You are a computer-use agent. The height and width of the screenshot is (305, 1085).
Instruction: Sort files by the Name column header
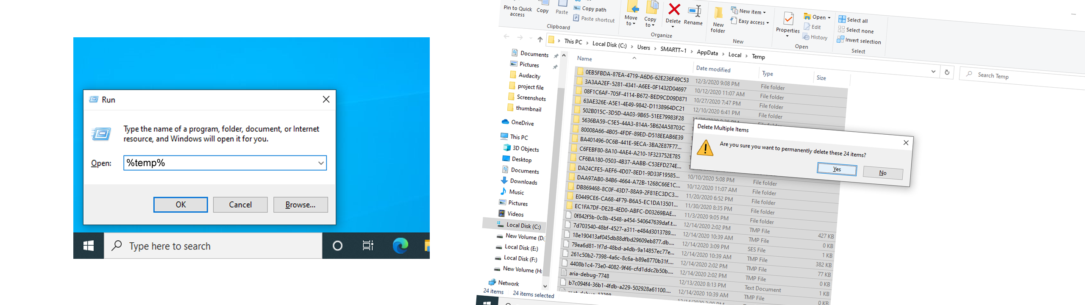584,58
